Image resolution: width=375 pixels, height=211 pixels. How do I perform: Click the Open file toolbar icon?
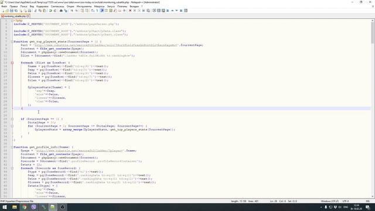(7, 11)
